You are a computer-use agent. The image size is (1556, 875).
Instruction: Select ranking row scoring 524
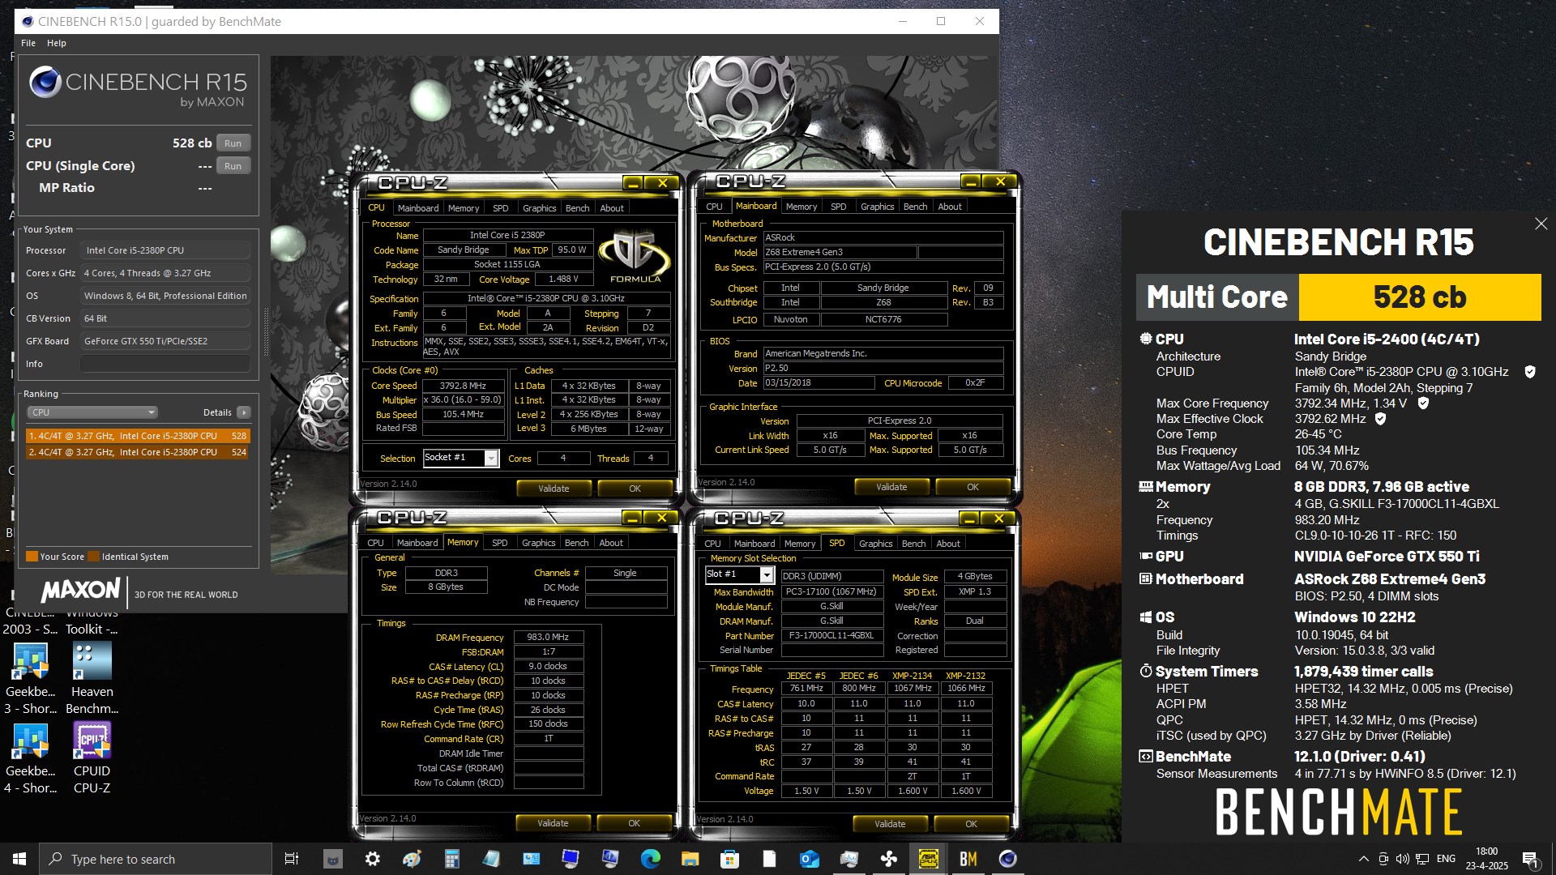[x=138, y=452]
